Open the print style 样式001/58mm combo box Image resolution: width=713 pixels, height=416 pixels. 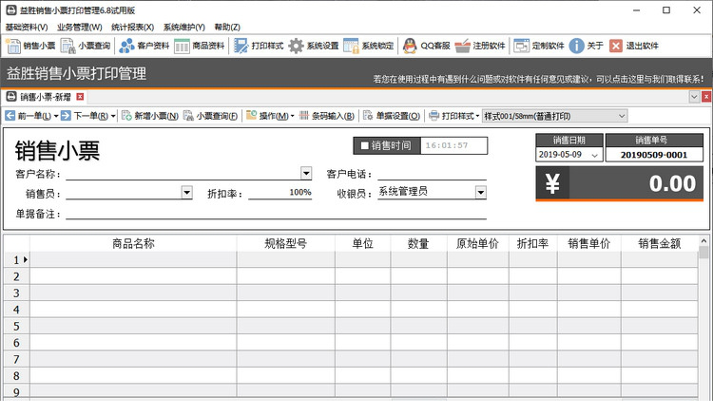point(622,116)
